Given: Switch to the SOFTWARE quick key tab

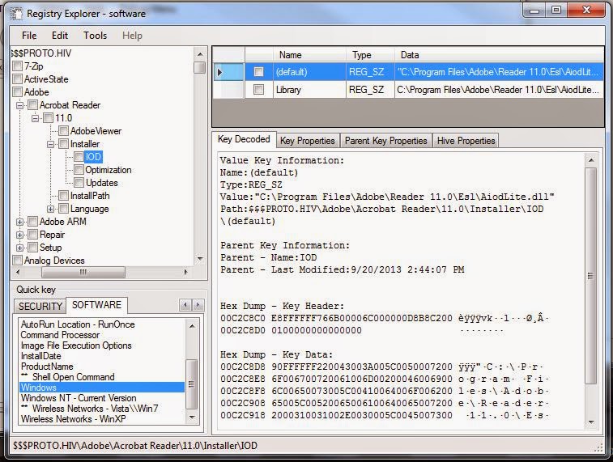Looking at the screenshot, I should tap(96, 305).
